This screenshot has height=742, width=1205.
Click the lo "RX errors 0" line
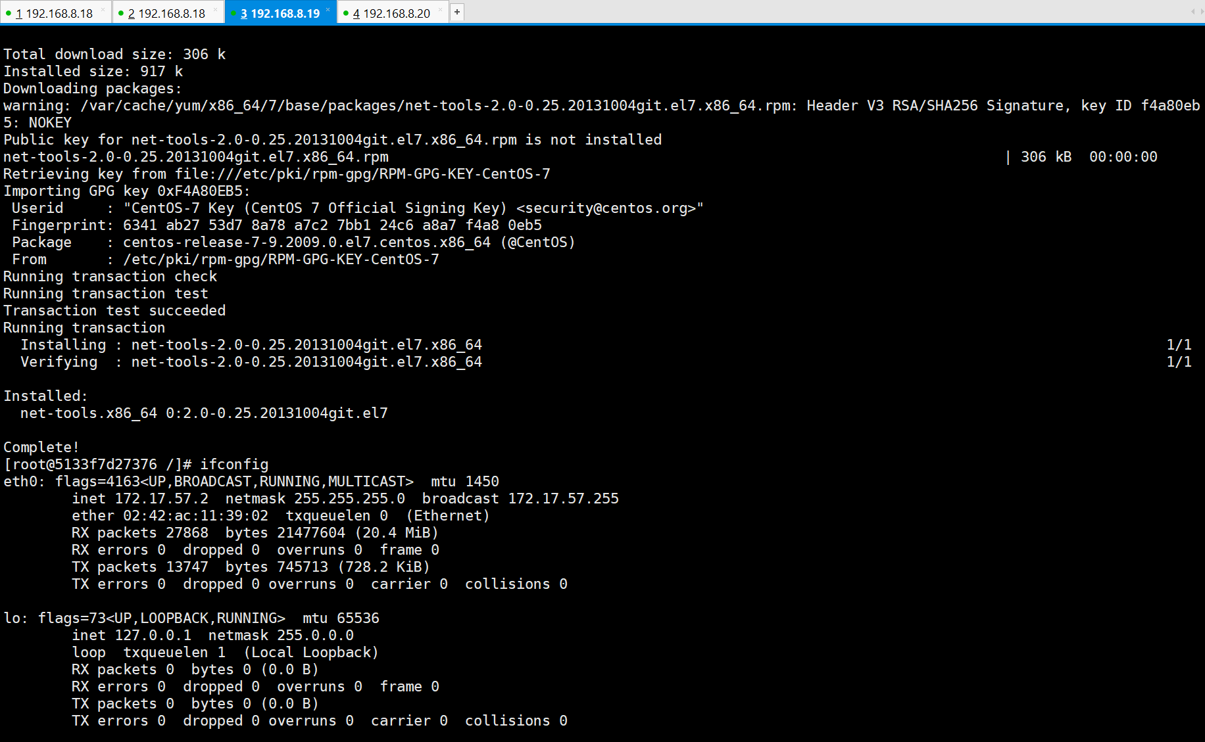[255, 687]
